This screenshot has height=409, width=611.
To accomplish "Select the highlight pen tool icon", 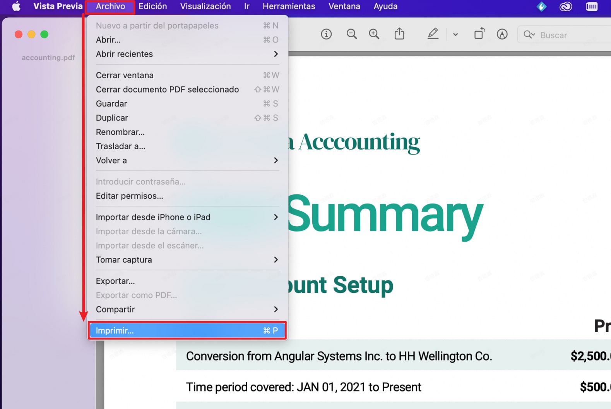I will tap(433, 34).
